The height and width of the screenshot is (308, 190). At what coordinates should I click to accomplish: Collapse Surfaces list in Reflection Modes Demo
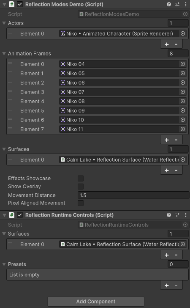click(x=4, y=149)
